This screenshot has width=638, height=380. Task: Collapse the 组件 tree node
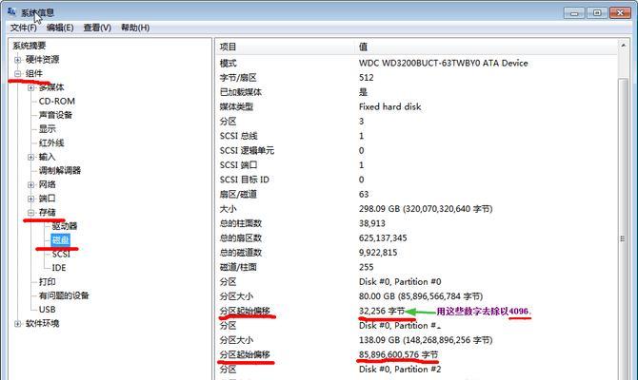pyautogui.click(x=17, y=74)
